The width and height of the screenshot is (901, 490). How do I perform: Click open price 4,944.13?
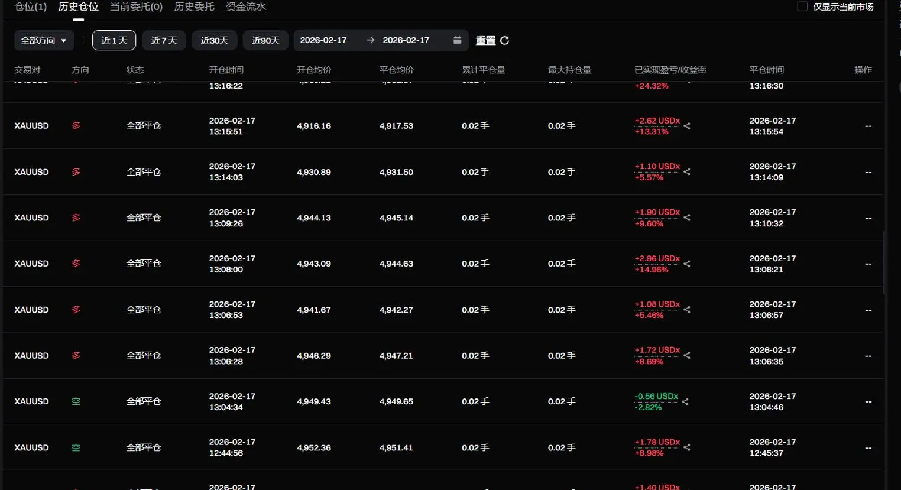314,218
